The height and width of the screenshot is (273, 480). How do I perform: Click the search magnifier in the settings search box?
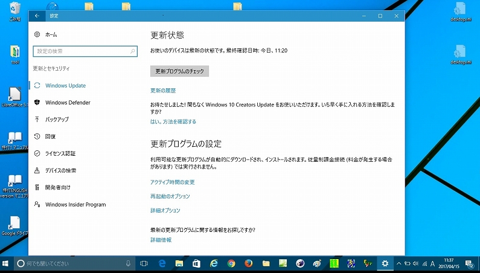point(133,51)
